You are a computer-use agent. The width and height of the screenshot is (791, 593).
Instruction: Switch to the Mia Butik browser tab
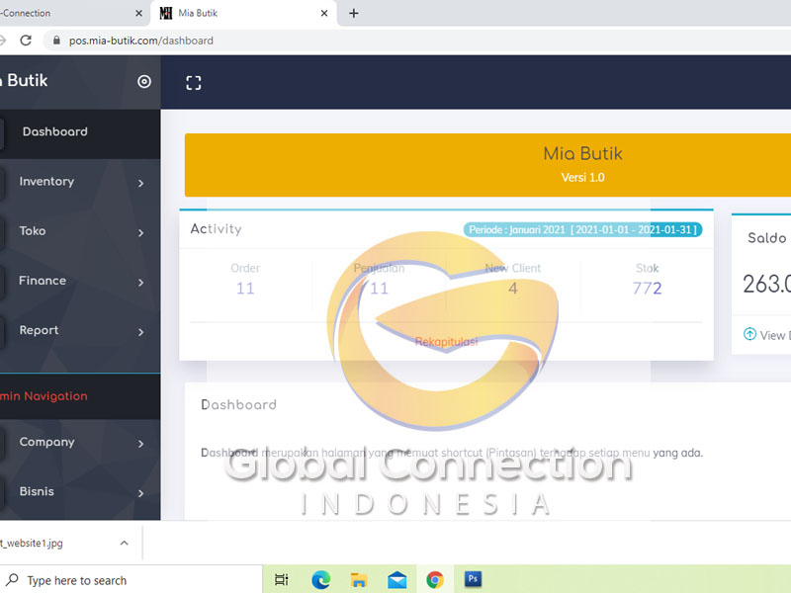point(237,14)
